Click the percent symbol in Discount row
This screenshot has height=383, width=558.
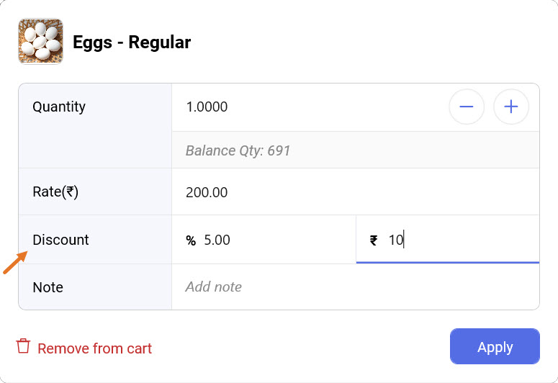pos(191,240)
